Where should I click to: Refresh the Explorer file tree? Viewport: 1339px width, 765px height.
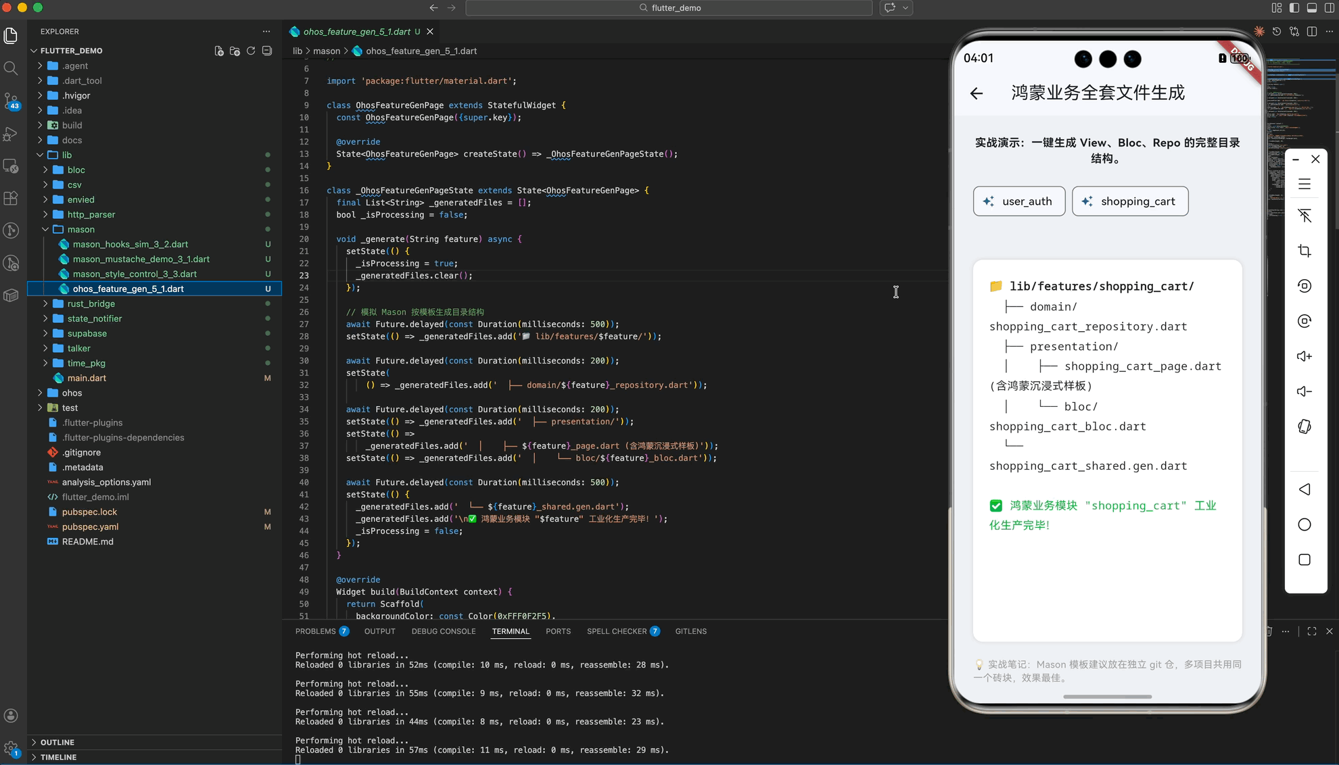251,51
